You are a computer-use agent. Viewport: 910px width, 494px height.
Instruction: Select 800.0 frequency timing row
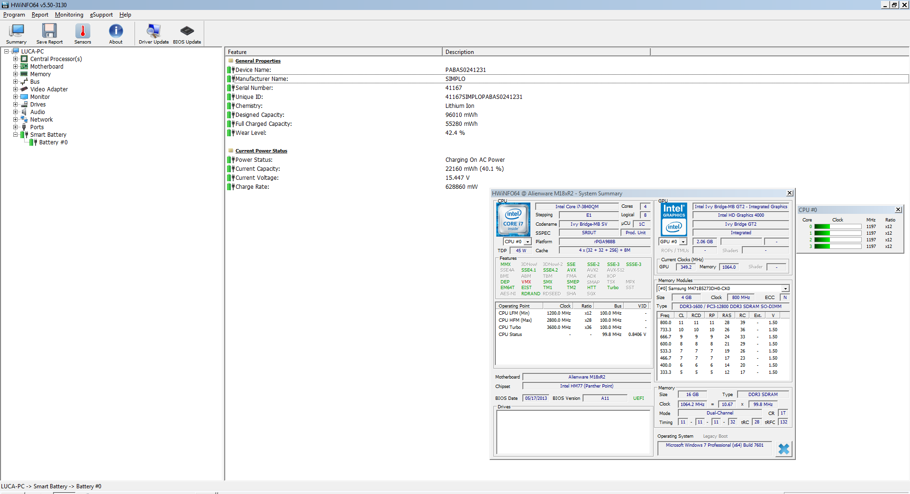point(723,323)
